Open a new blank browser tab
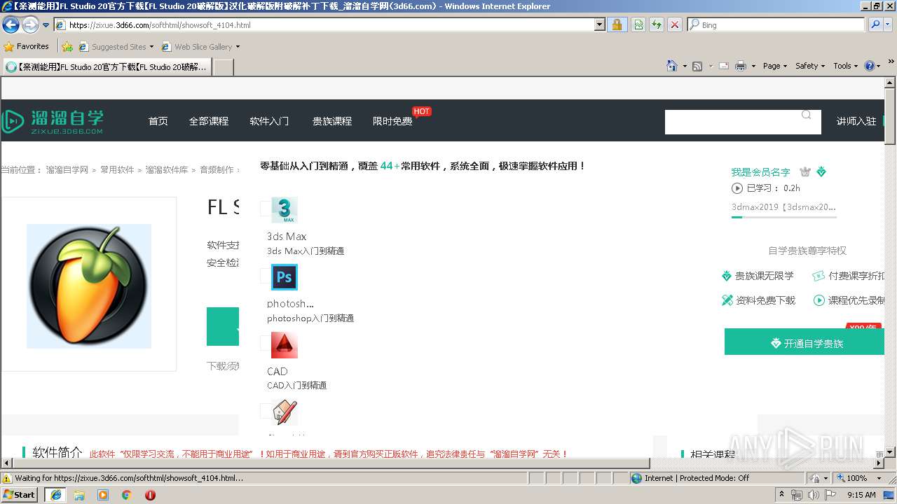This screenshot has width=897, height=504. (223, 67)
